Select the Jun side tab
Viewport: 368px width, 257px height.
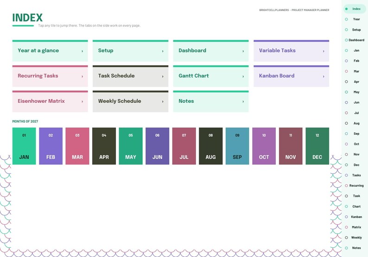coord(355,102)
